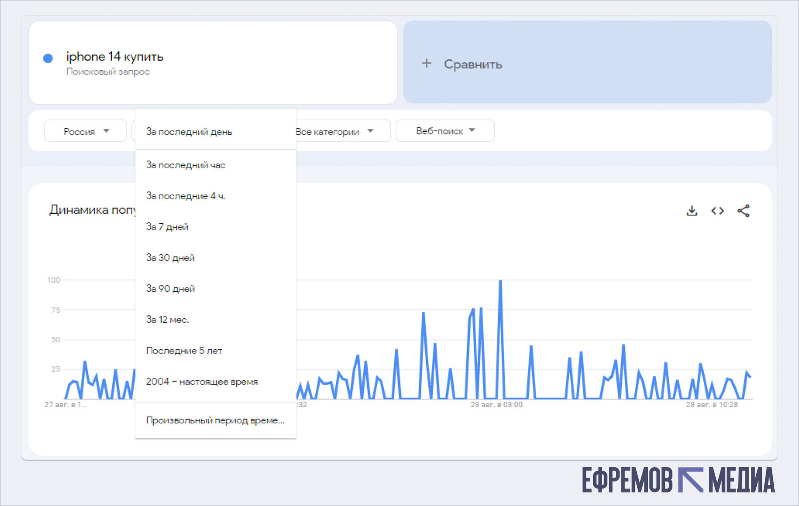Open Произвольный период времени option
The height and width of the screenshot is (506, 799).
(216, 420)
